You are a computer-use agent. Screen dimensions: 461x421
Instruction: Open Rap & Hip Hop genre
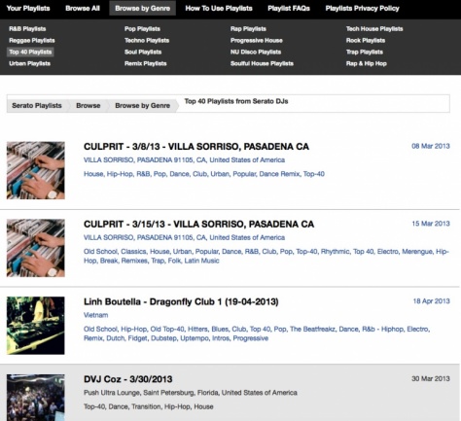coord(367,63)
